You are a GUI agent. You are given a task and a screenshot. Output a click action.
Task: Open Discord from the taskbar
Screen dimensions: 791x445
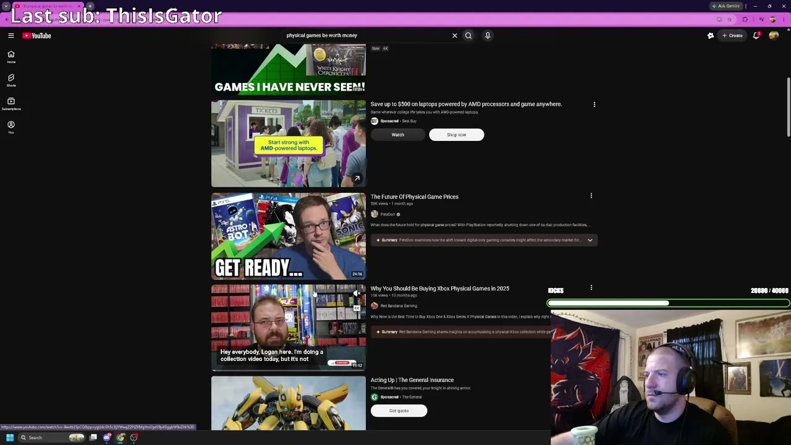coord(107,438)
